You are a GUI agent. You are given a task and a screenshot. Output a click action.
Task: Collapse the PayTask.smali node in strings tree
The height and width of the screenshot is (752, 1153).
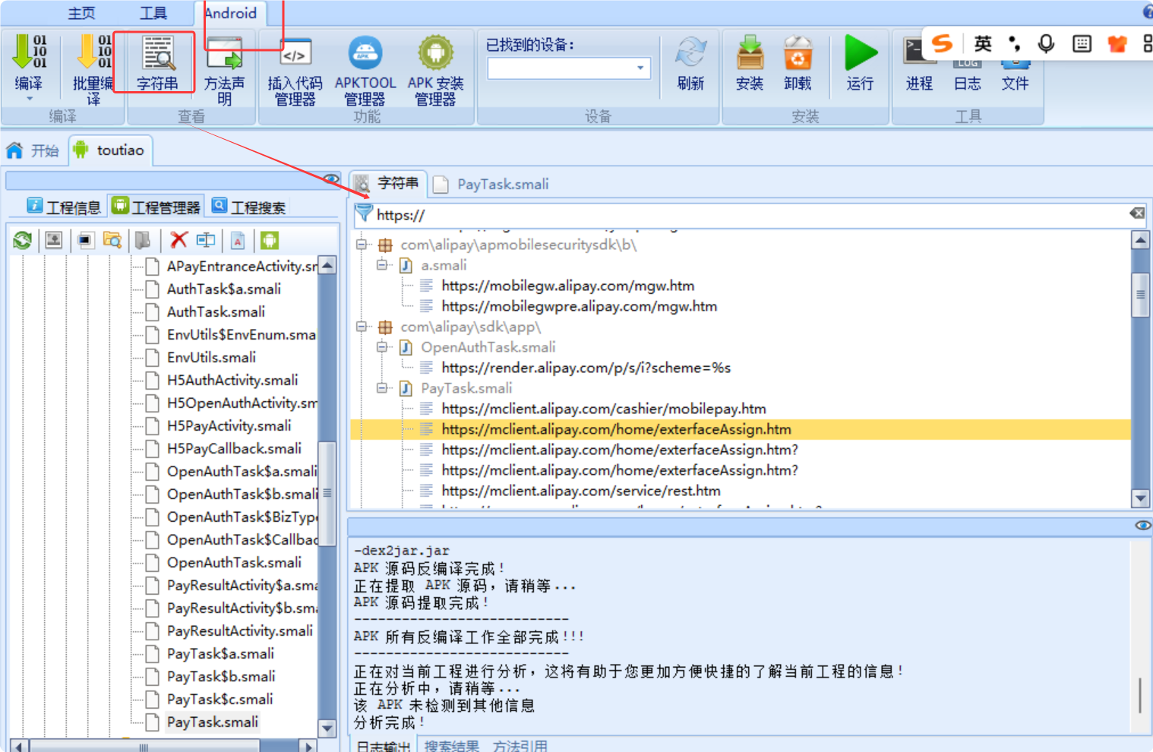(x=383, y=388)
